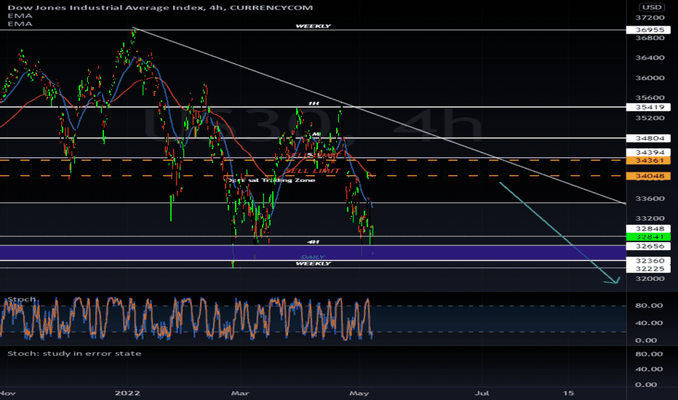
Task: Select the 35419 price line label
Action: (x=649, y=107)
